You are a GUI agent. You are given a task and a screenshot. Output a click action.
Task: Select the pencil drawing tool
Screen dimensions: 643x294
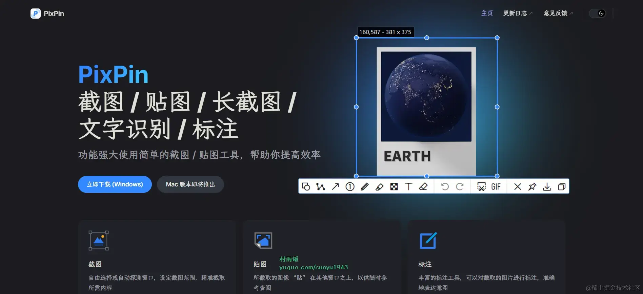365,186
